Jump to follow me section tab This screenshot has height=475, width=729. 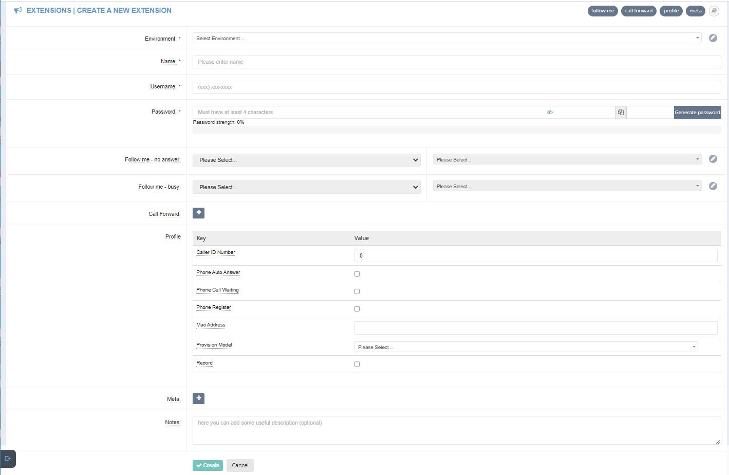click(x=603, y=11)
